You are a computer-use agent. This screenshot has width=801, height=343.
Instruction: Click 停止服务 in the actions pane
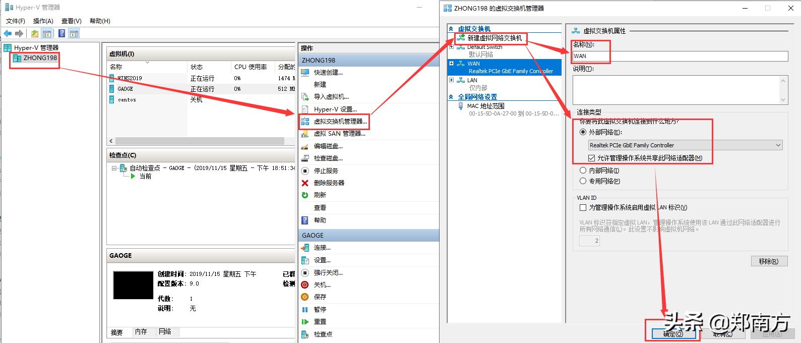click(326, 171)
